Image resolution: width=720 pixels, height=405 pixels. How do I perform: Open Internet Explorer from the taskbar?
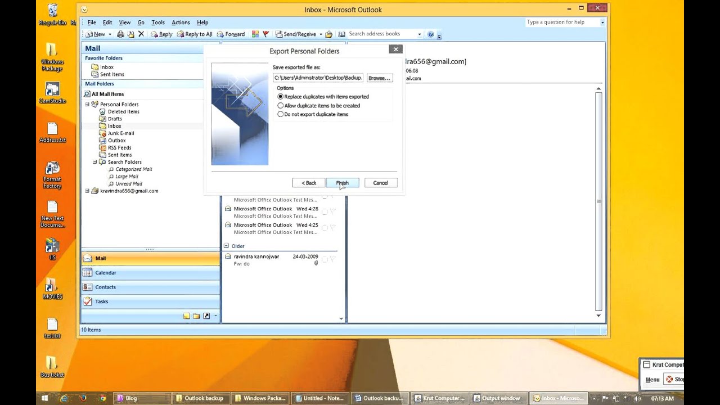[x=64, y=398]
